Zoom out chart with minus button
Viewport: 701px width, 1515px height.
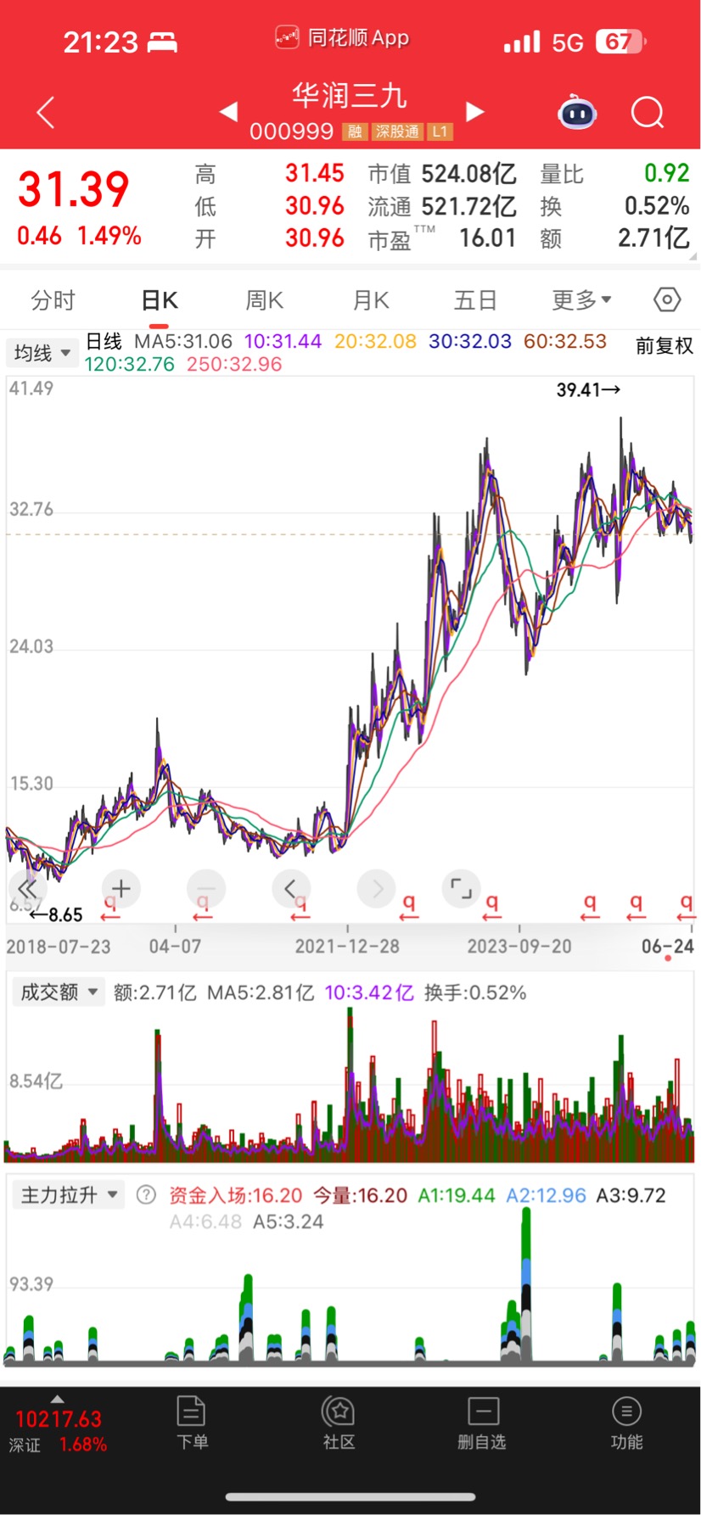(205, 888)
